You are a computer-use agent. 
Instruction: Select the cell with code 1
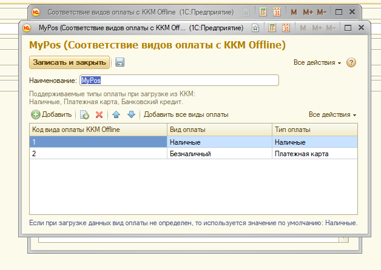click(x=98, y=142)
